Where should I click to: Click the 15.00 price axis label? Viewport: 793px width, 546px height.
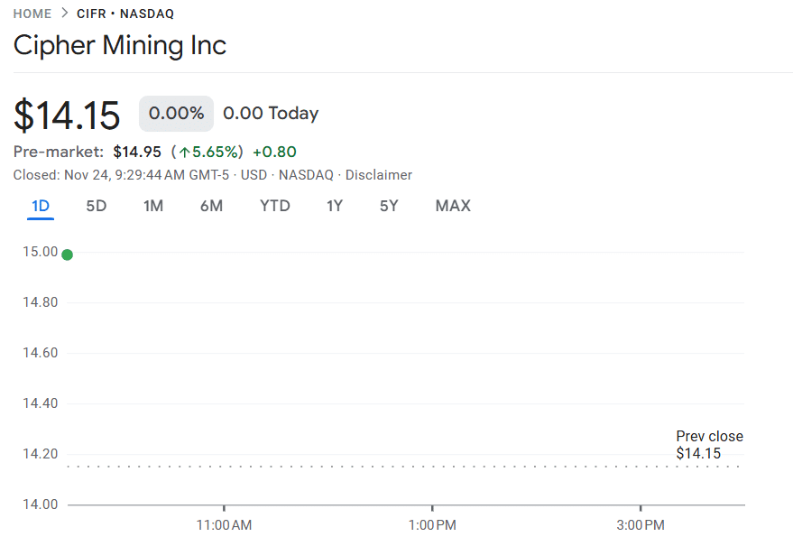[x=39, y=251]
